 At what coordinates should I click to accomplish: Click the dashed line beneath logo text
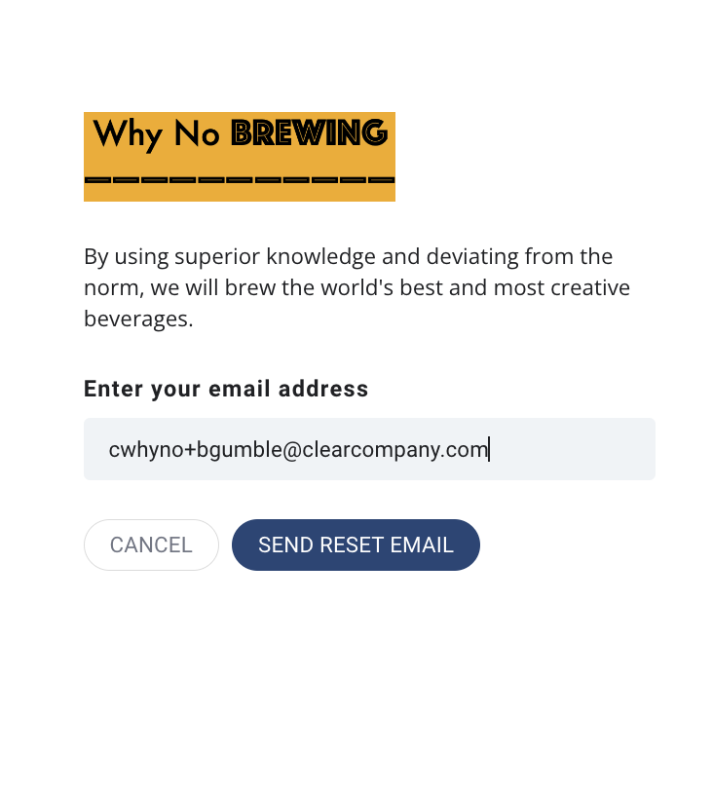[x=240, y=179]
